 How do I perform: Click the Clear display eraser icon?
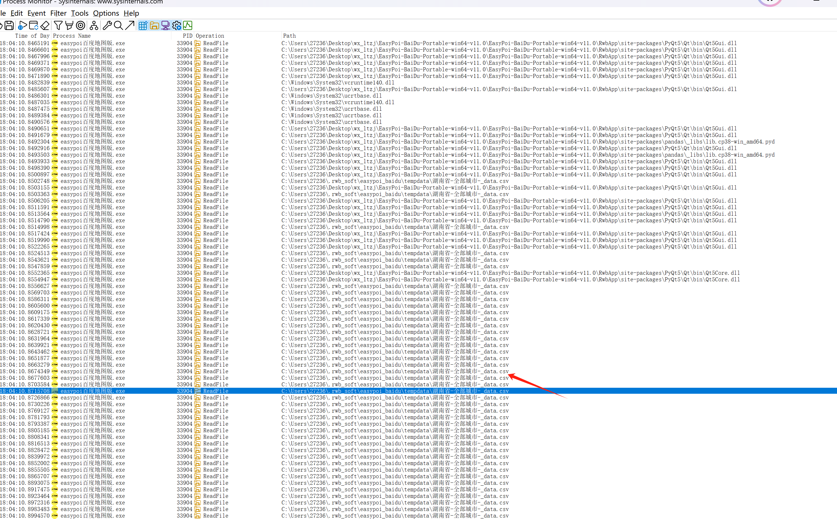[45, 25]
